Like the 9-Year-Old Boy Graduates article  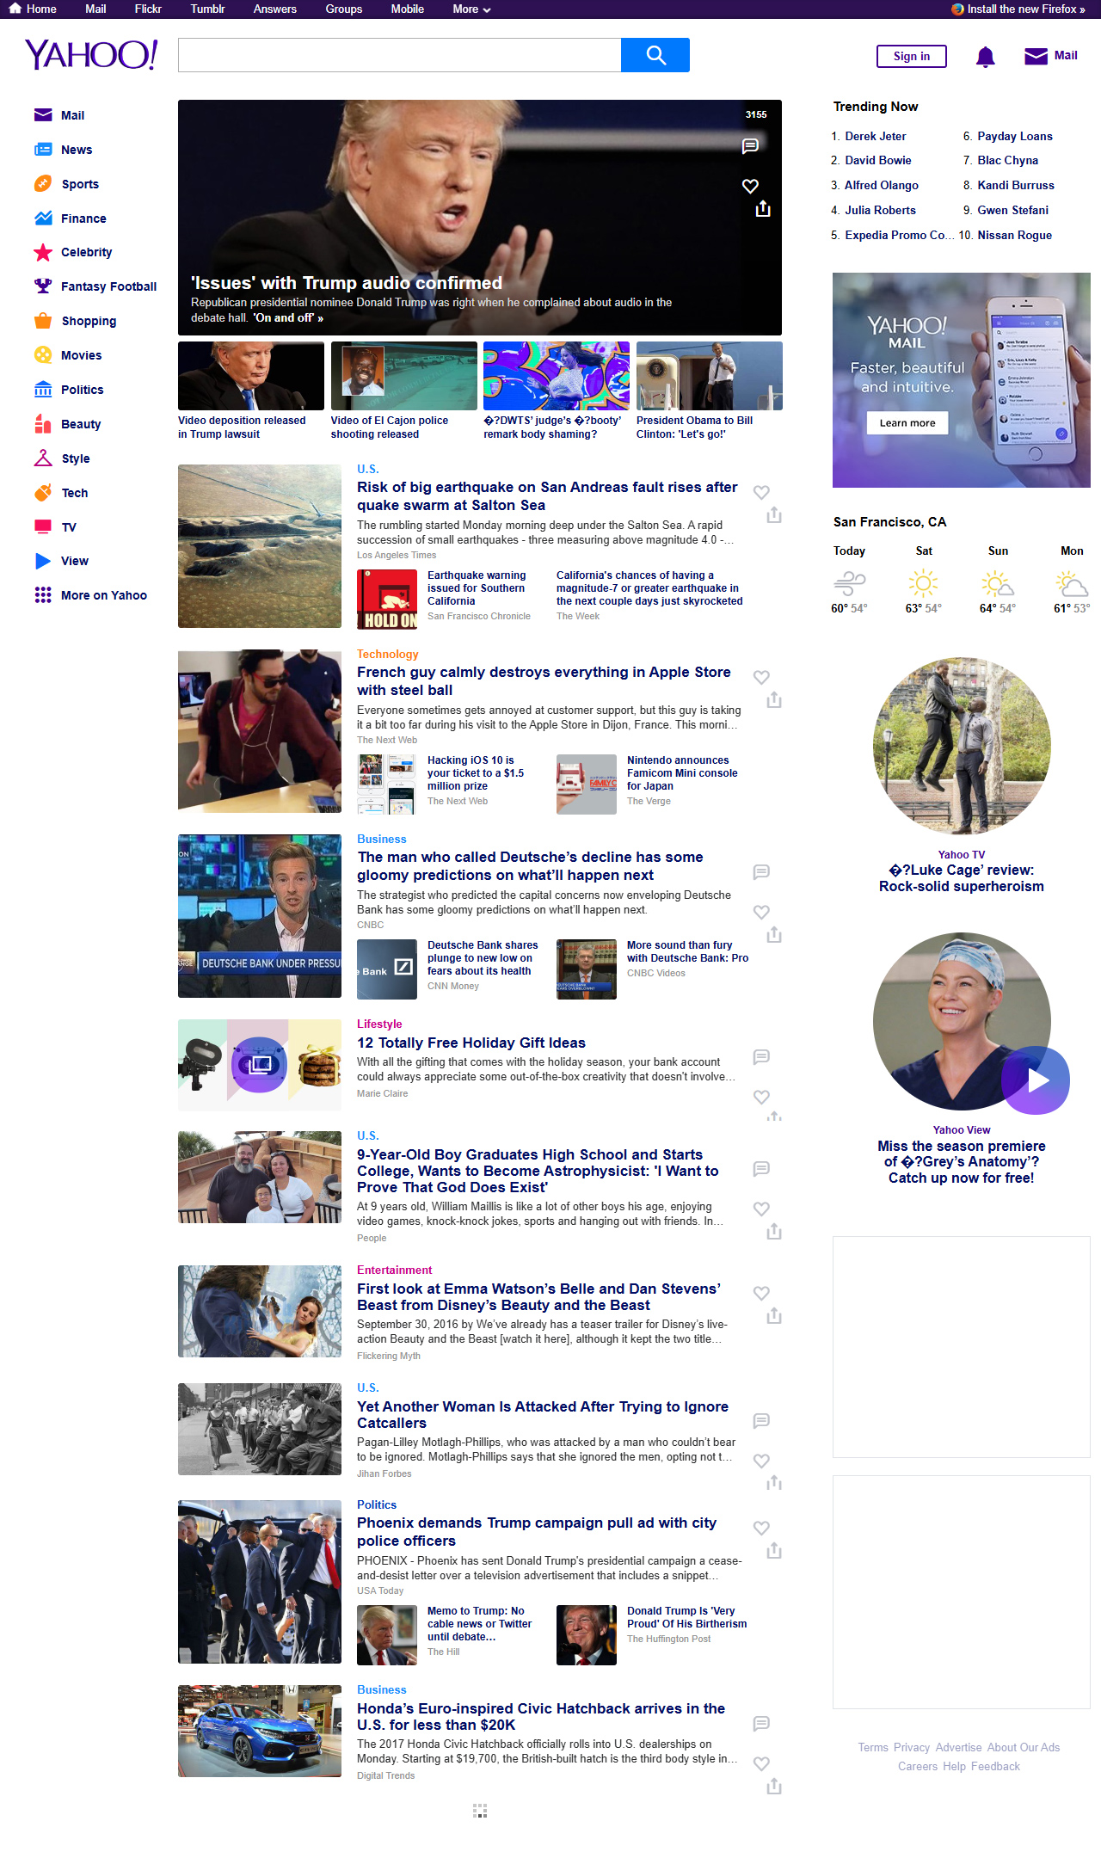click(761, 1209)
